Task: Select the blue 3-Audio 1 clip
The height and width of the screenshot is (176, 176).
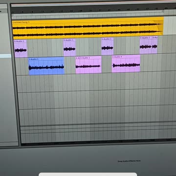Action: (46, 66)
